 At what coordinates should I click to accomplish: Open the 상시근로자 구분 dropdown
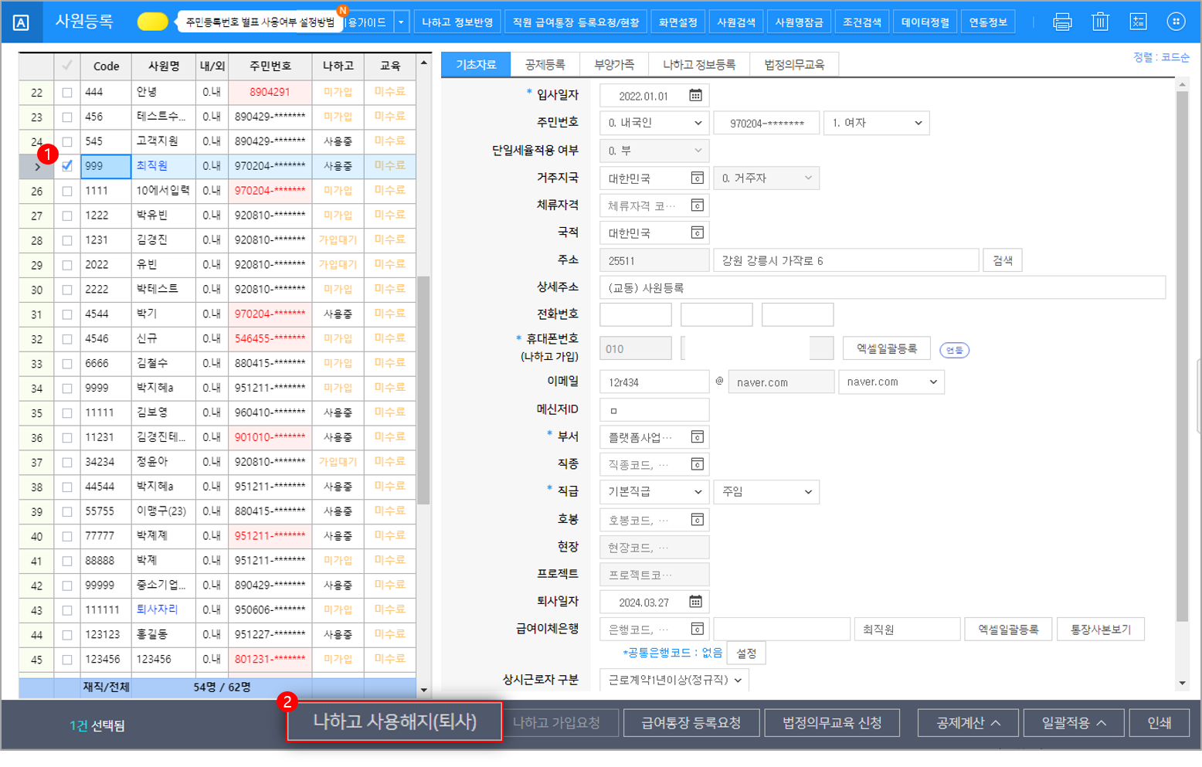point(674,680)
